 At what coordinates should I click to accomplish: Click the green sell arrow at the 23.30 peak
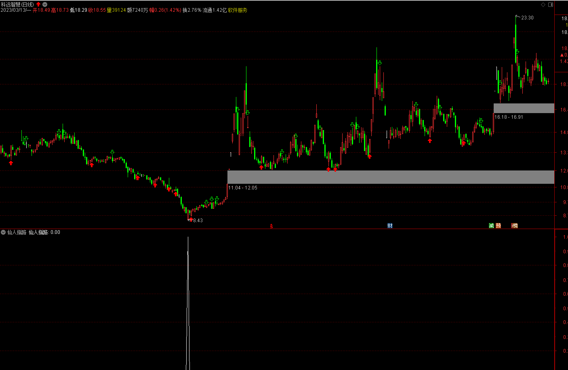click(x=517, y=52)
